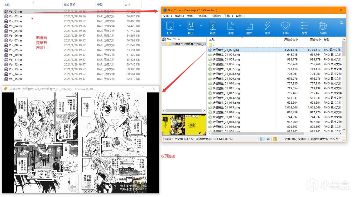
Task: Open the 编辑(E) menu
Action: 179,16
